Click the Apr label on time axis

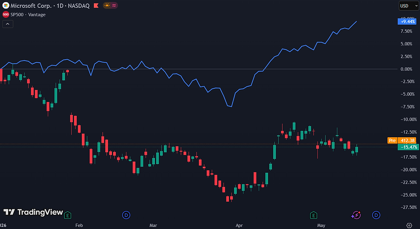[x=239, y=225]
